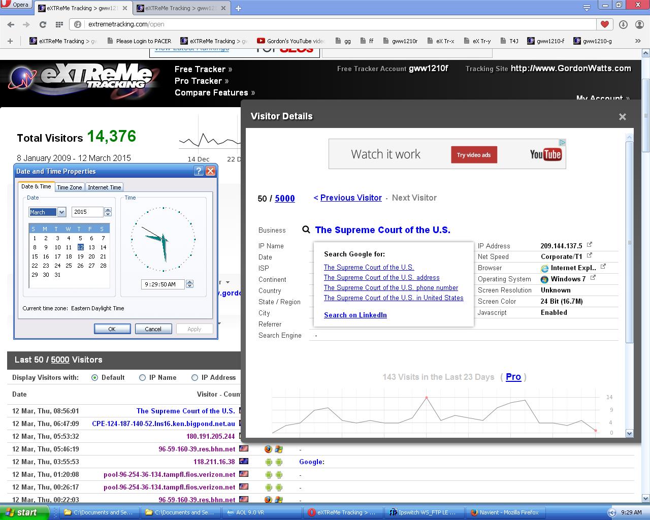The height and width of the screenshot is (520, 650).
Task: Open the Opera account profile icon
Action: [639, 24]
